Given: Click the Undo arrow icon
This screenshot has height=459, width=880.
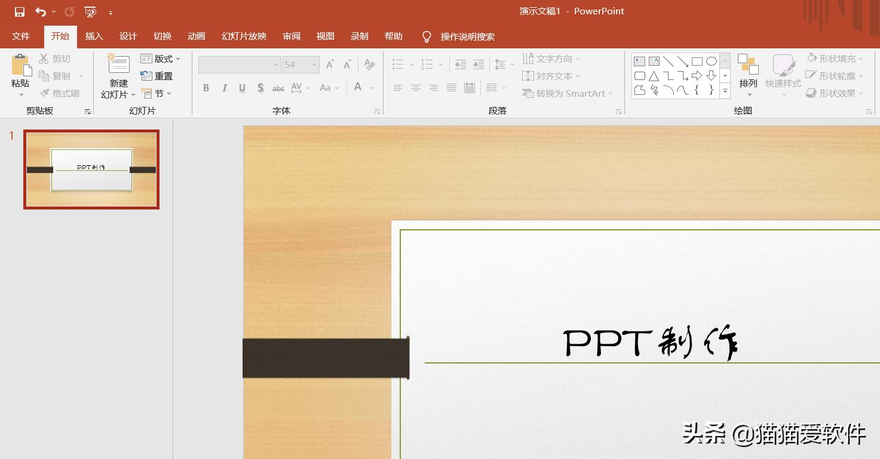Looking at the screenshot, I should coord(41,12).
